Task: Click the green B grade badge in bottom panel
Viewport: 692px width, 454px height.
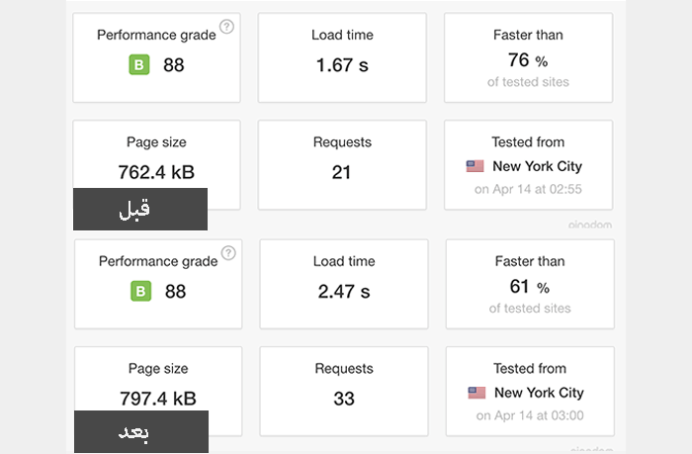Action: tap(141, 292)
